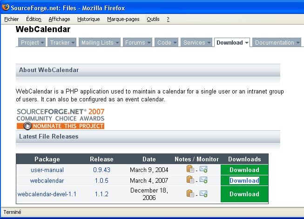Open the webcalendar package link
The height and width of the screenshot is (219, 304).
coord(47,180)
